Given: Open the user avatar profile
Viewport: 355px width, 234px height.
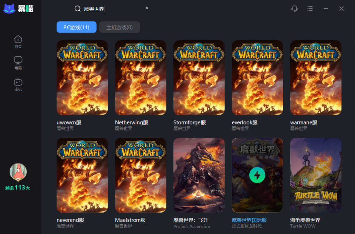Looking at the screenshot, I should (18, 172).
